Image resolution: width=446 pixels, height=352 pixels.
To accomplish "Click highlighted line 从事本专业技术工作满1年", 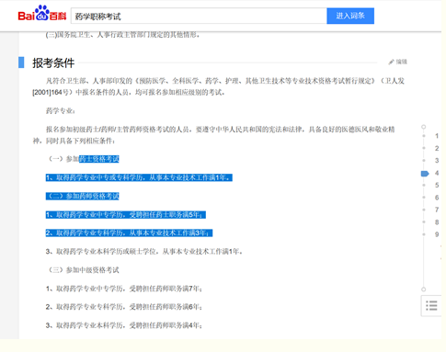I will (x=139, y=177).
